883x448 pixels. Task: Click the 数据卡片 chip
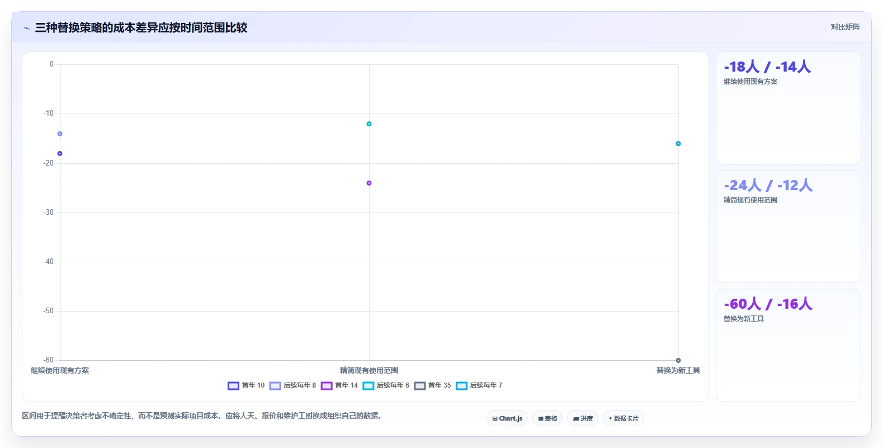click(x=624, y=418)
